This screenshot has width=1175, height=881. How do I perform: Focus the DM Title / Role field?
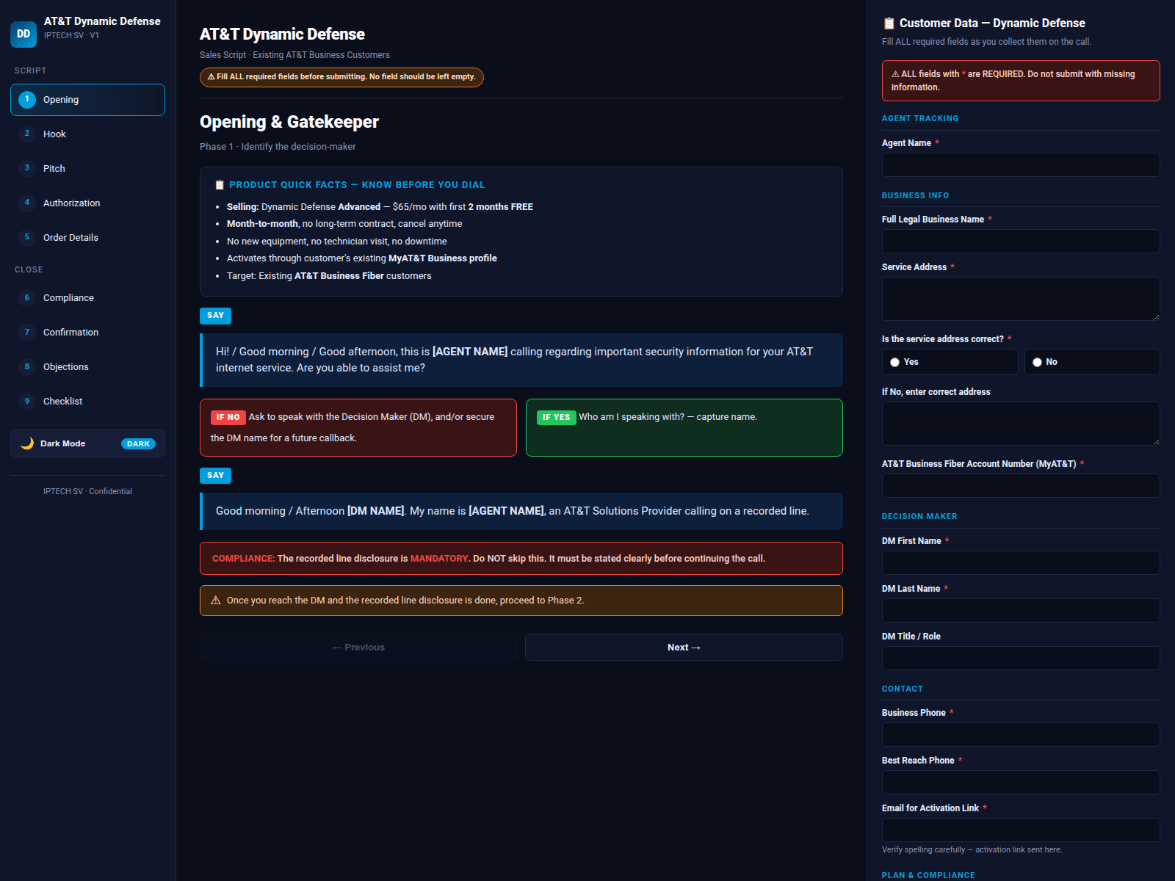[1021, 659]
